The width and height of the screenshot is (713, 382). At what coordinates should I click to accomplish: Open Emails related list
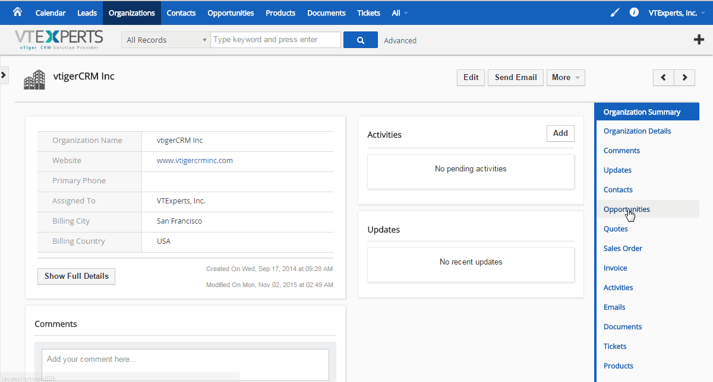point(615,307)
